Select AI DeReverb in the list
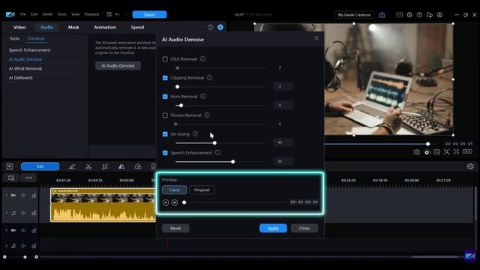This screenshot has width=480, height=270. (x=21, y=78)
